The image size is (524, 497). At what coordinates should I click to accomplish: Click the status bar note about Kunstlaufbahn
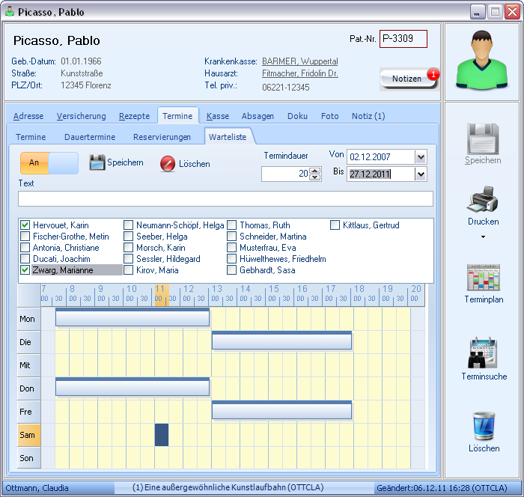(228, 487)
